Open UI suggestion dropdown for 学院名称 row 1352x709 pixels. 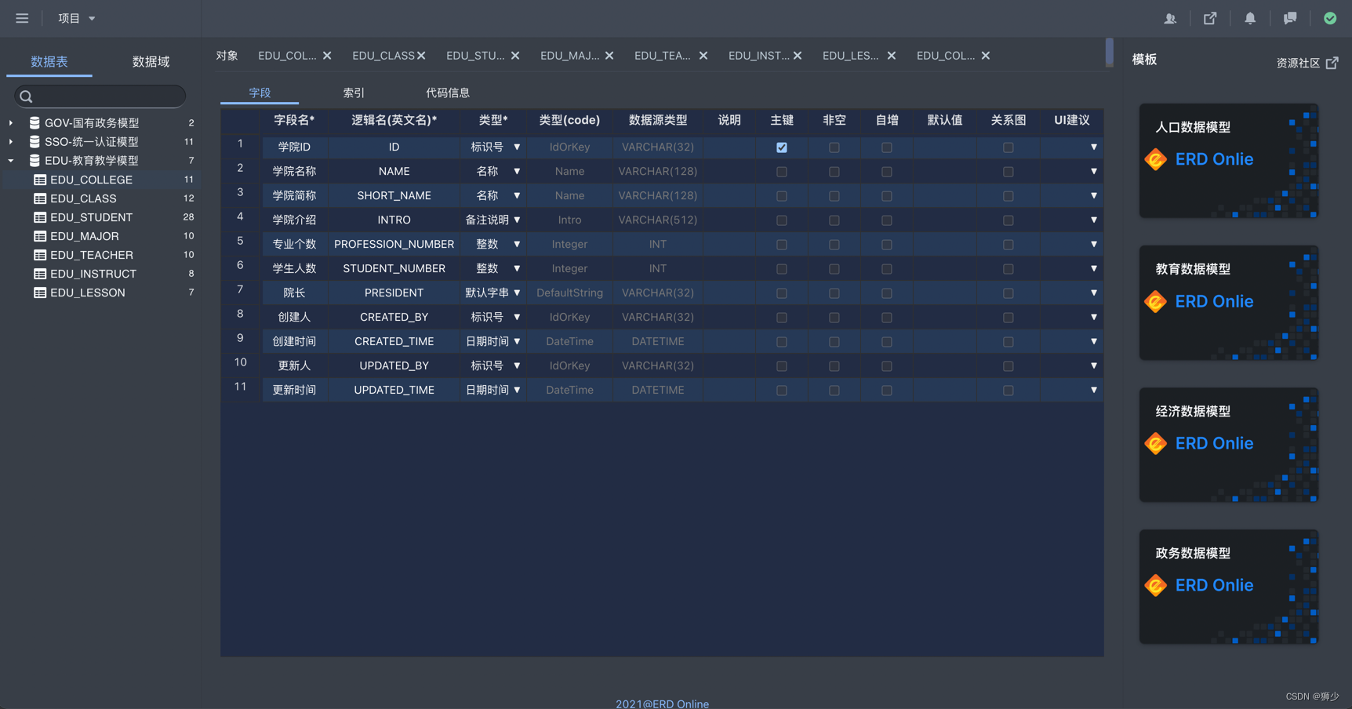click(1094, 171)
